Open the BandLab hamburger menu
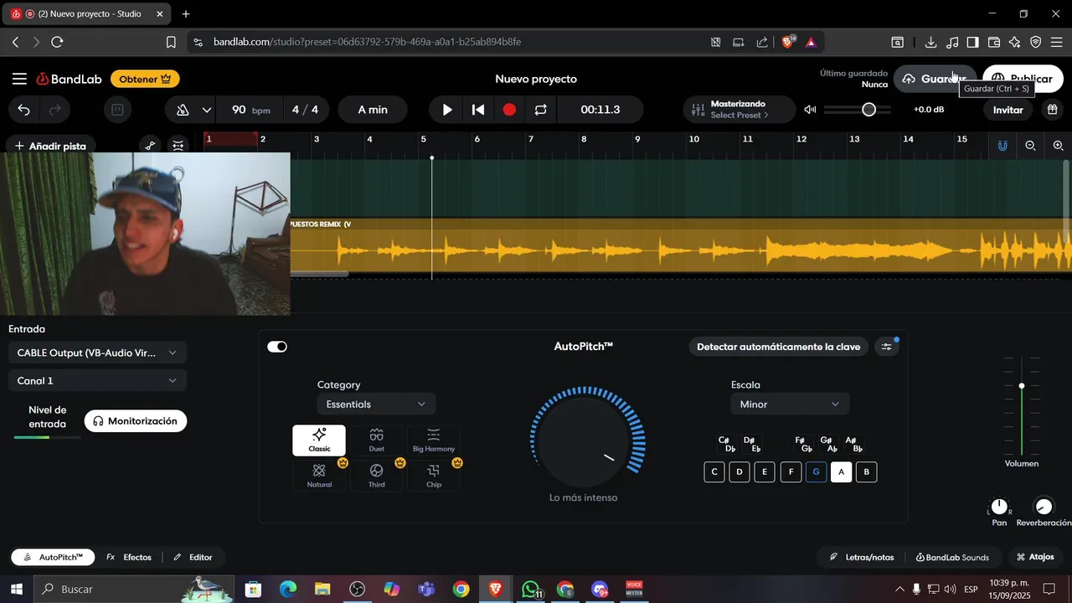The width and height of the screenshot is (1072, 603). (x=19, y=79)
